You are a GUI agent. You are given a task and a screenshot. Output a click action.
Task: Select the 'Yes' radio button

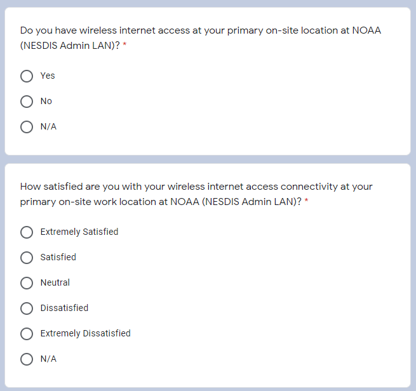click(27, 76)
